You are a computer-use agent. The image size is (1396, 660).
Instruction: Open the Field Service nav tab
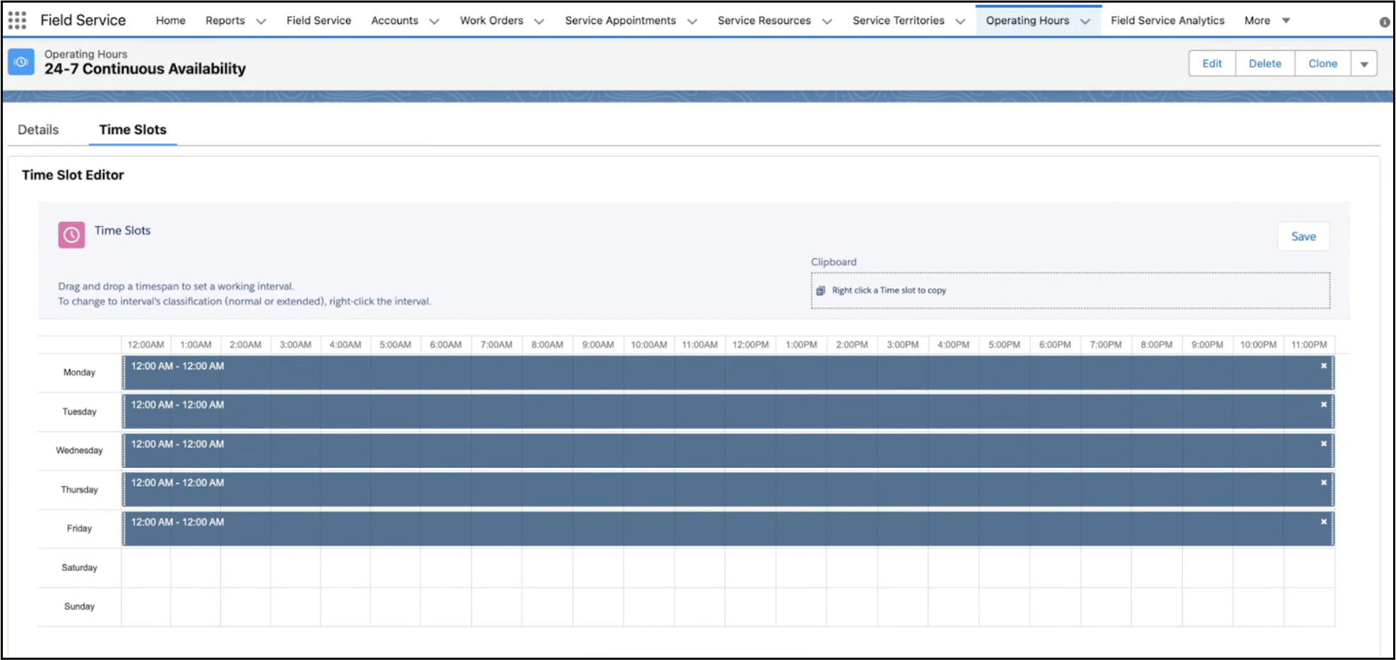click(x=319, y=20)
